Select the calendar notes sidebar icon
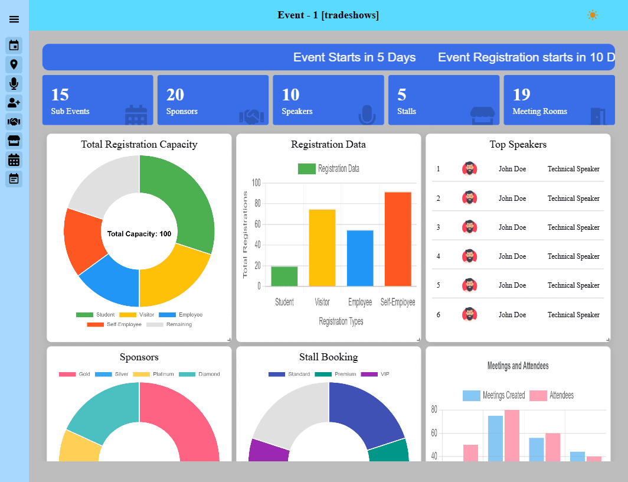 coord(14,179)
